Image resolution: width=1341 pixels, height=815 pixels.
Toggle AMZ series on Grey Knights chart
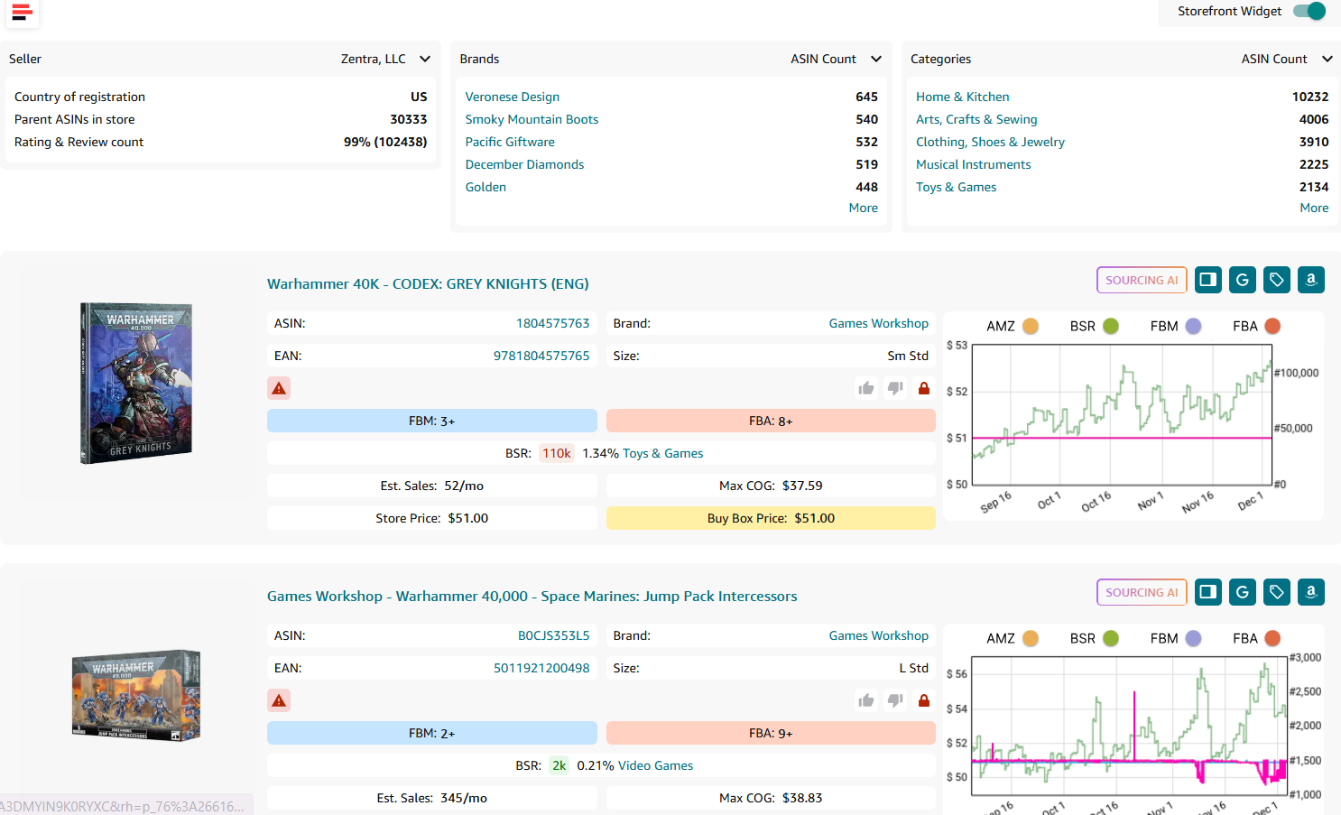click(1030, 326)
